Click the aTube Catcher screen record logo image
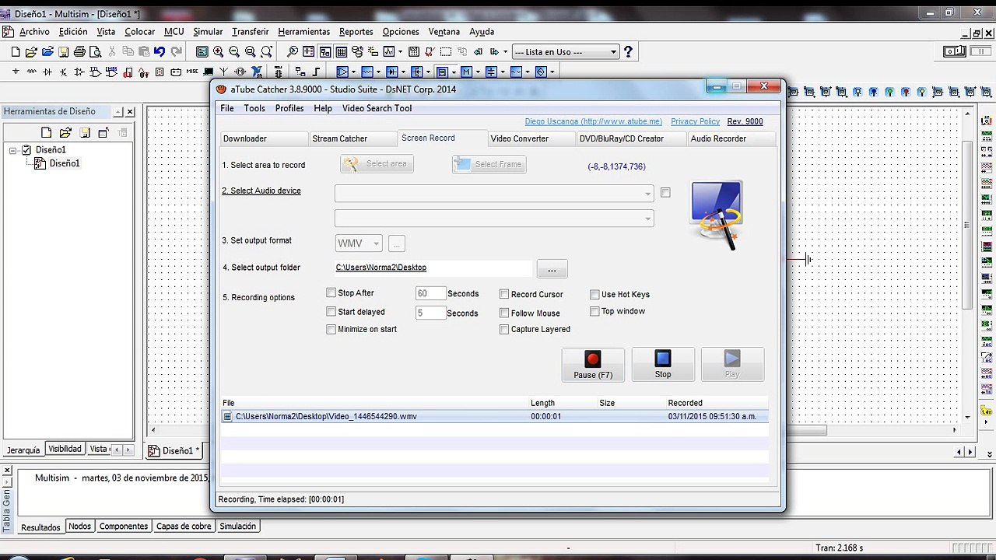Viewport: 996px width, 560px height. coord(716,215)
